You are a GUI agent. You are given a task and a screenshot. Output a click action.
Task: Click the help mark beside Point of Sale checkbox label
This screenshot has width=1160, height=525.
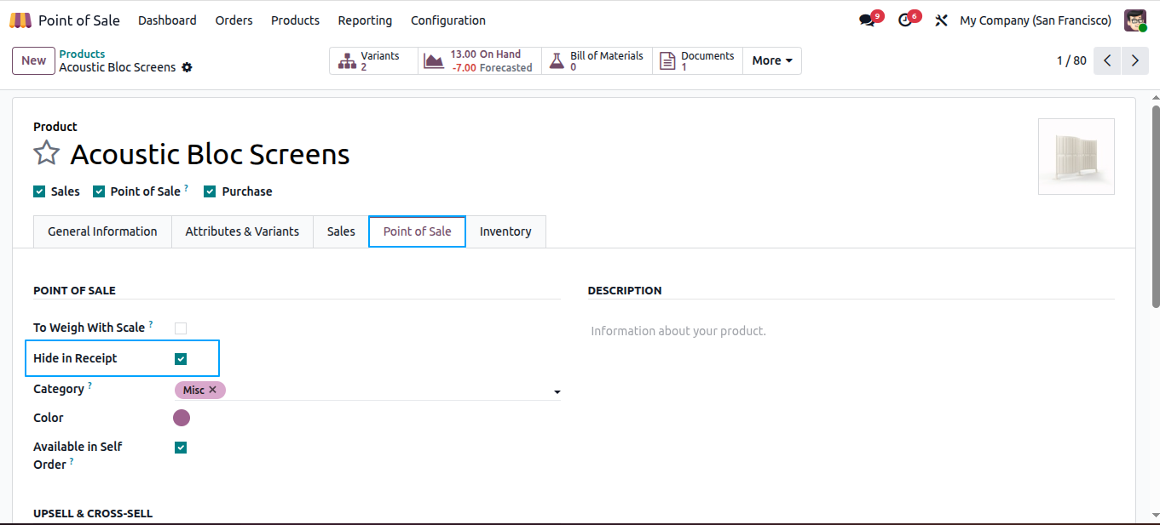[x=186, y=188]
